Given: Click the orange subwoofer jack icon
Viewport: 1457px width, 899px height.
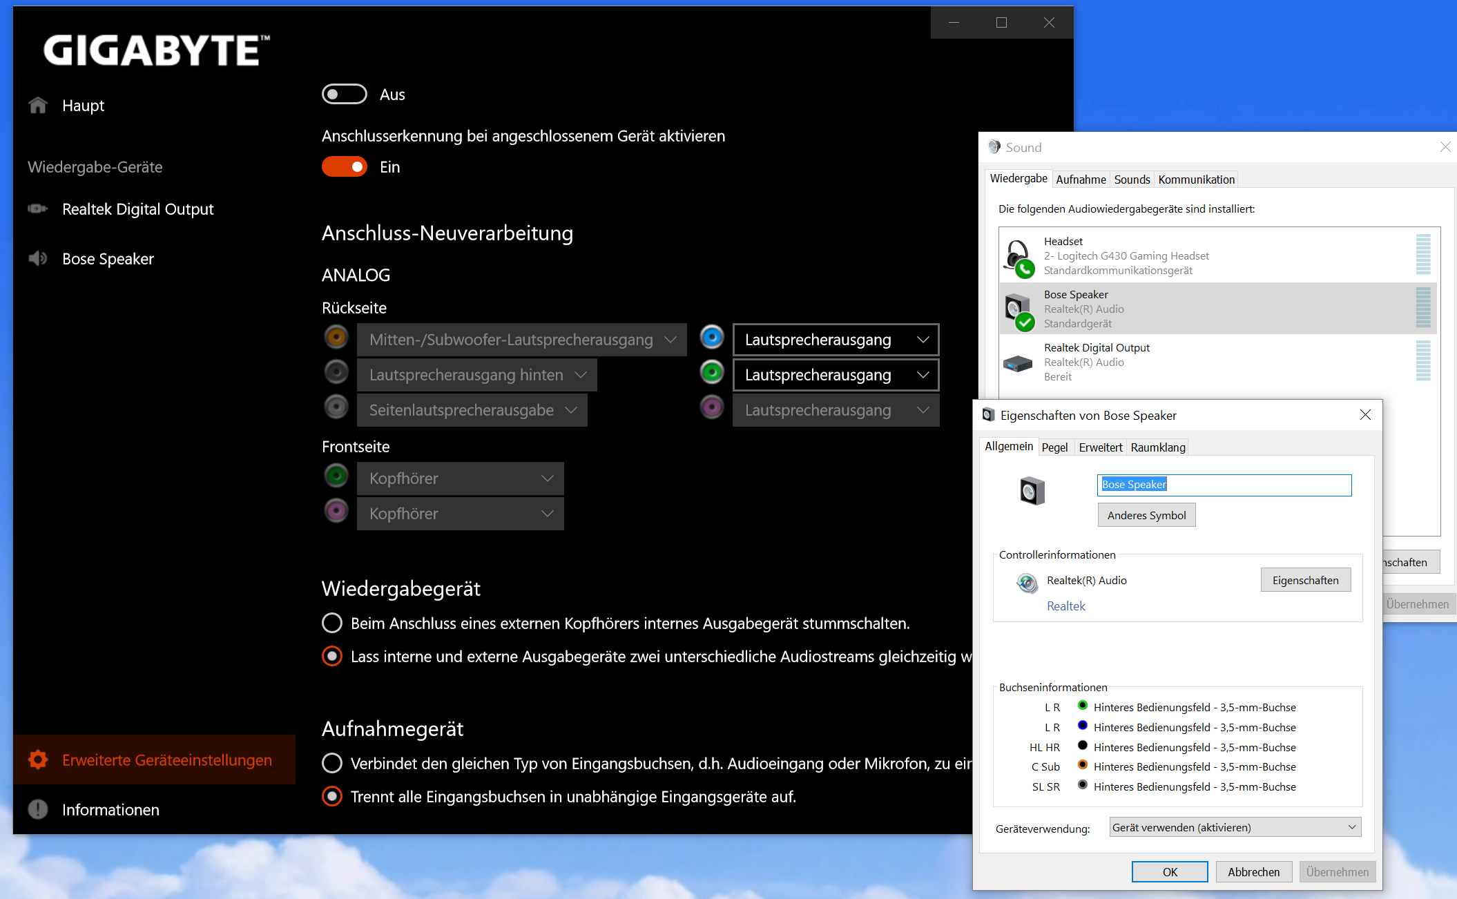Looking at the screenshot, I should [x=336, y=338].
